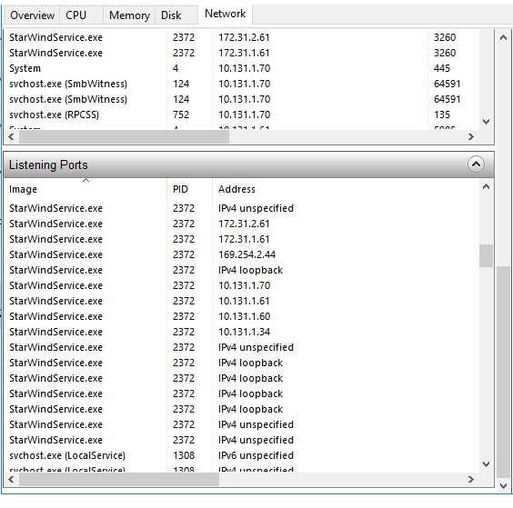The width and height of the screenshot is (513, 508).
Task: Select System row with port 445
Action: pyautogui.click(x=241, y=68)
